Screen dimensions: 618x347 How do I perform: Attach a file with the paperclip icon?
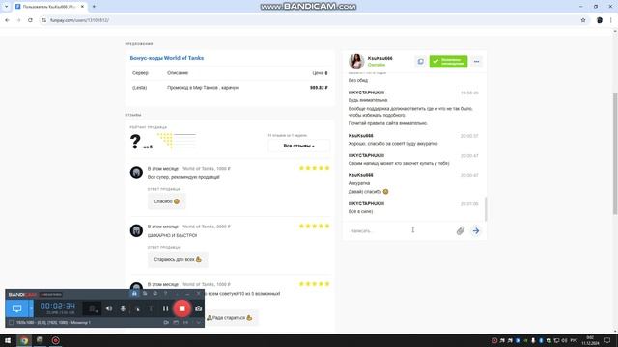[460, 230]
